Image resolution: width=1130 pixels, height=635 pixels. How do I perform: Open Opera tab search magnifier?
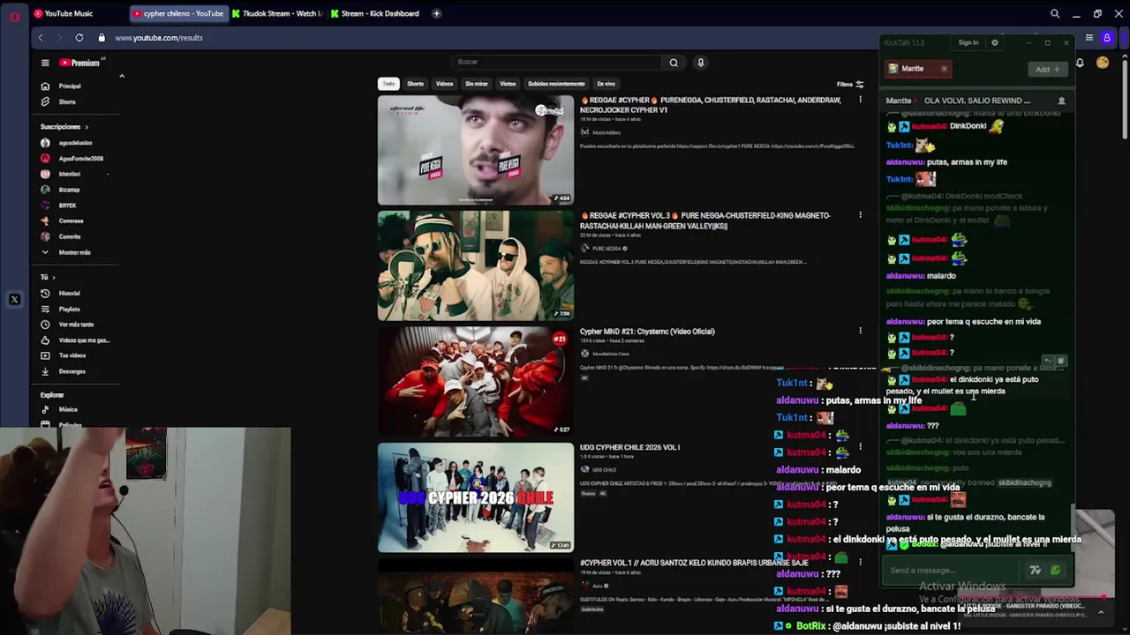[x=1055, y=14]
